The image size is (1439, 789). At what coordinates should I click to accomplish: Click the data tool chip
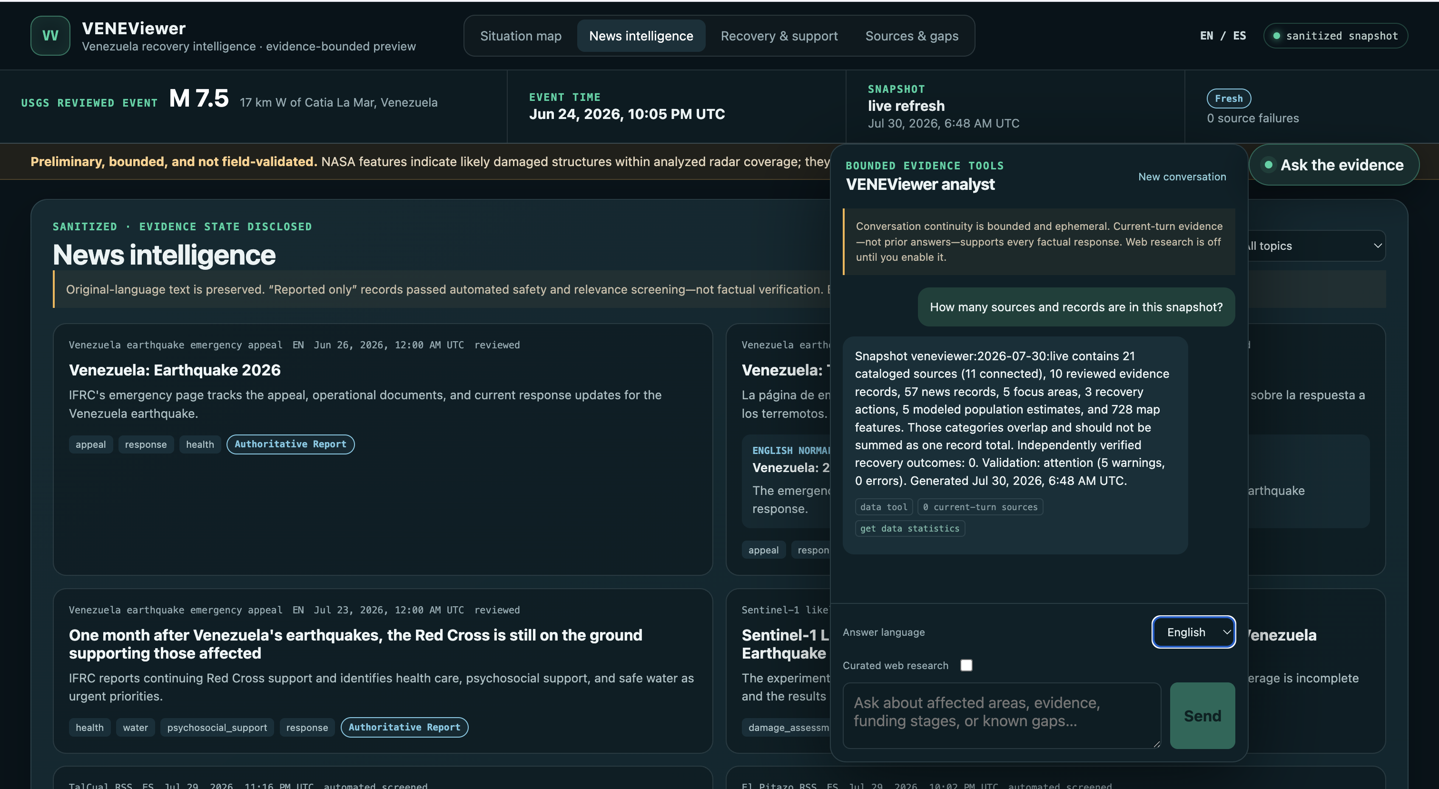coord(884,507)
